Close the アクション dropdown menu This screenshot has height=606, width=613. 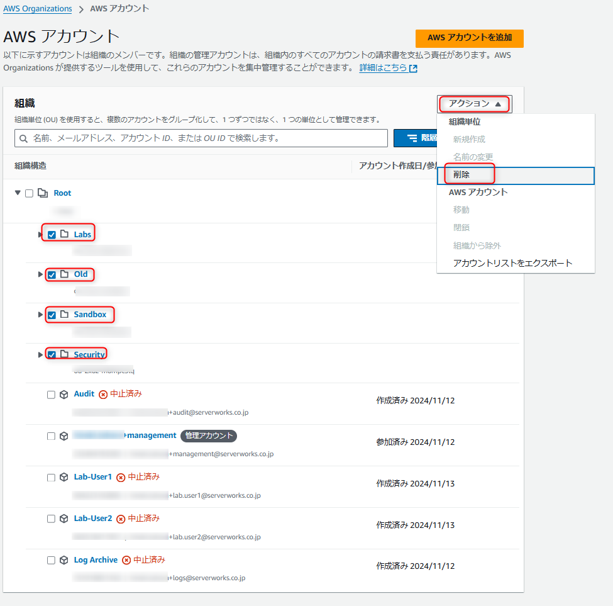(x=474, y=104)
